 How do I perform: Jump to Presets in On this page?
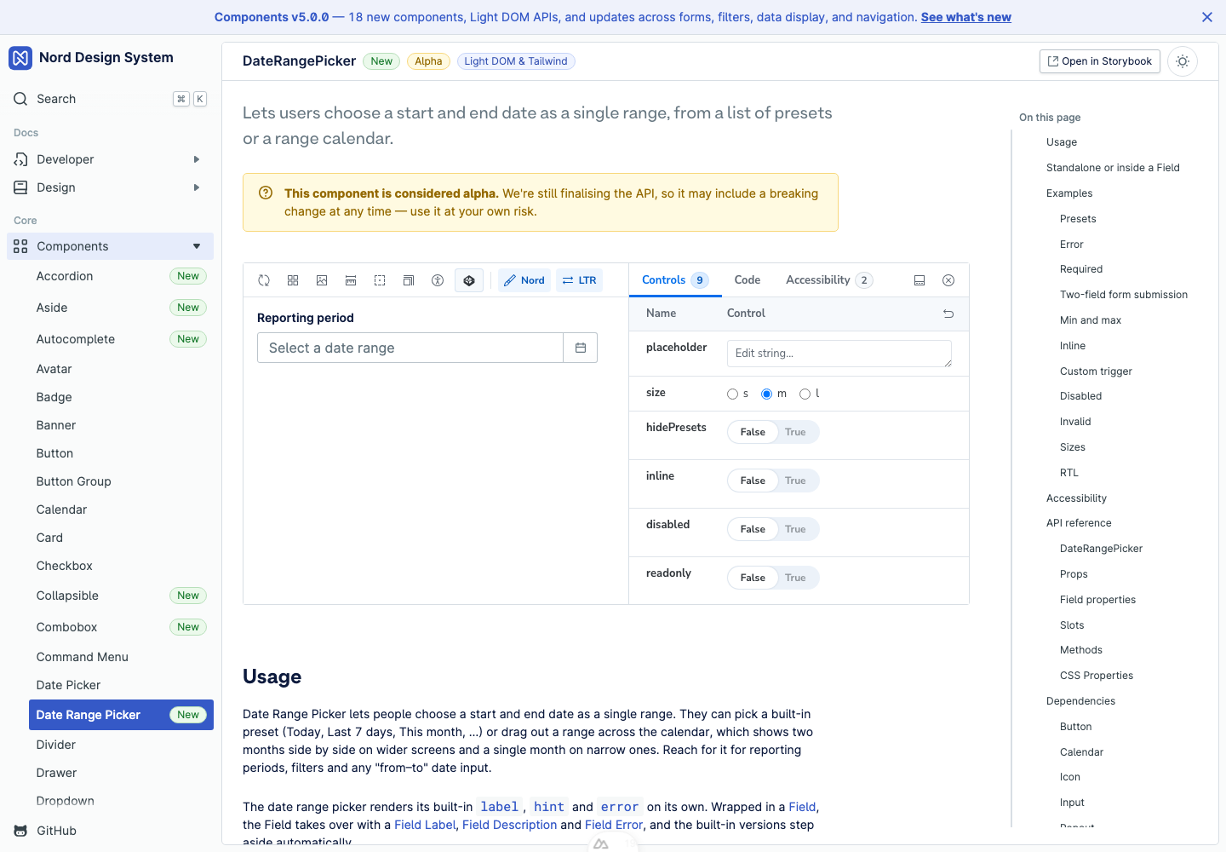pyautogui.click(x=1078, y=219)
